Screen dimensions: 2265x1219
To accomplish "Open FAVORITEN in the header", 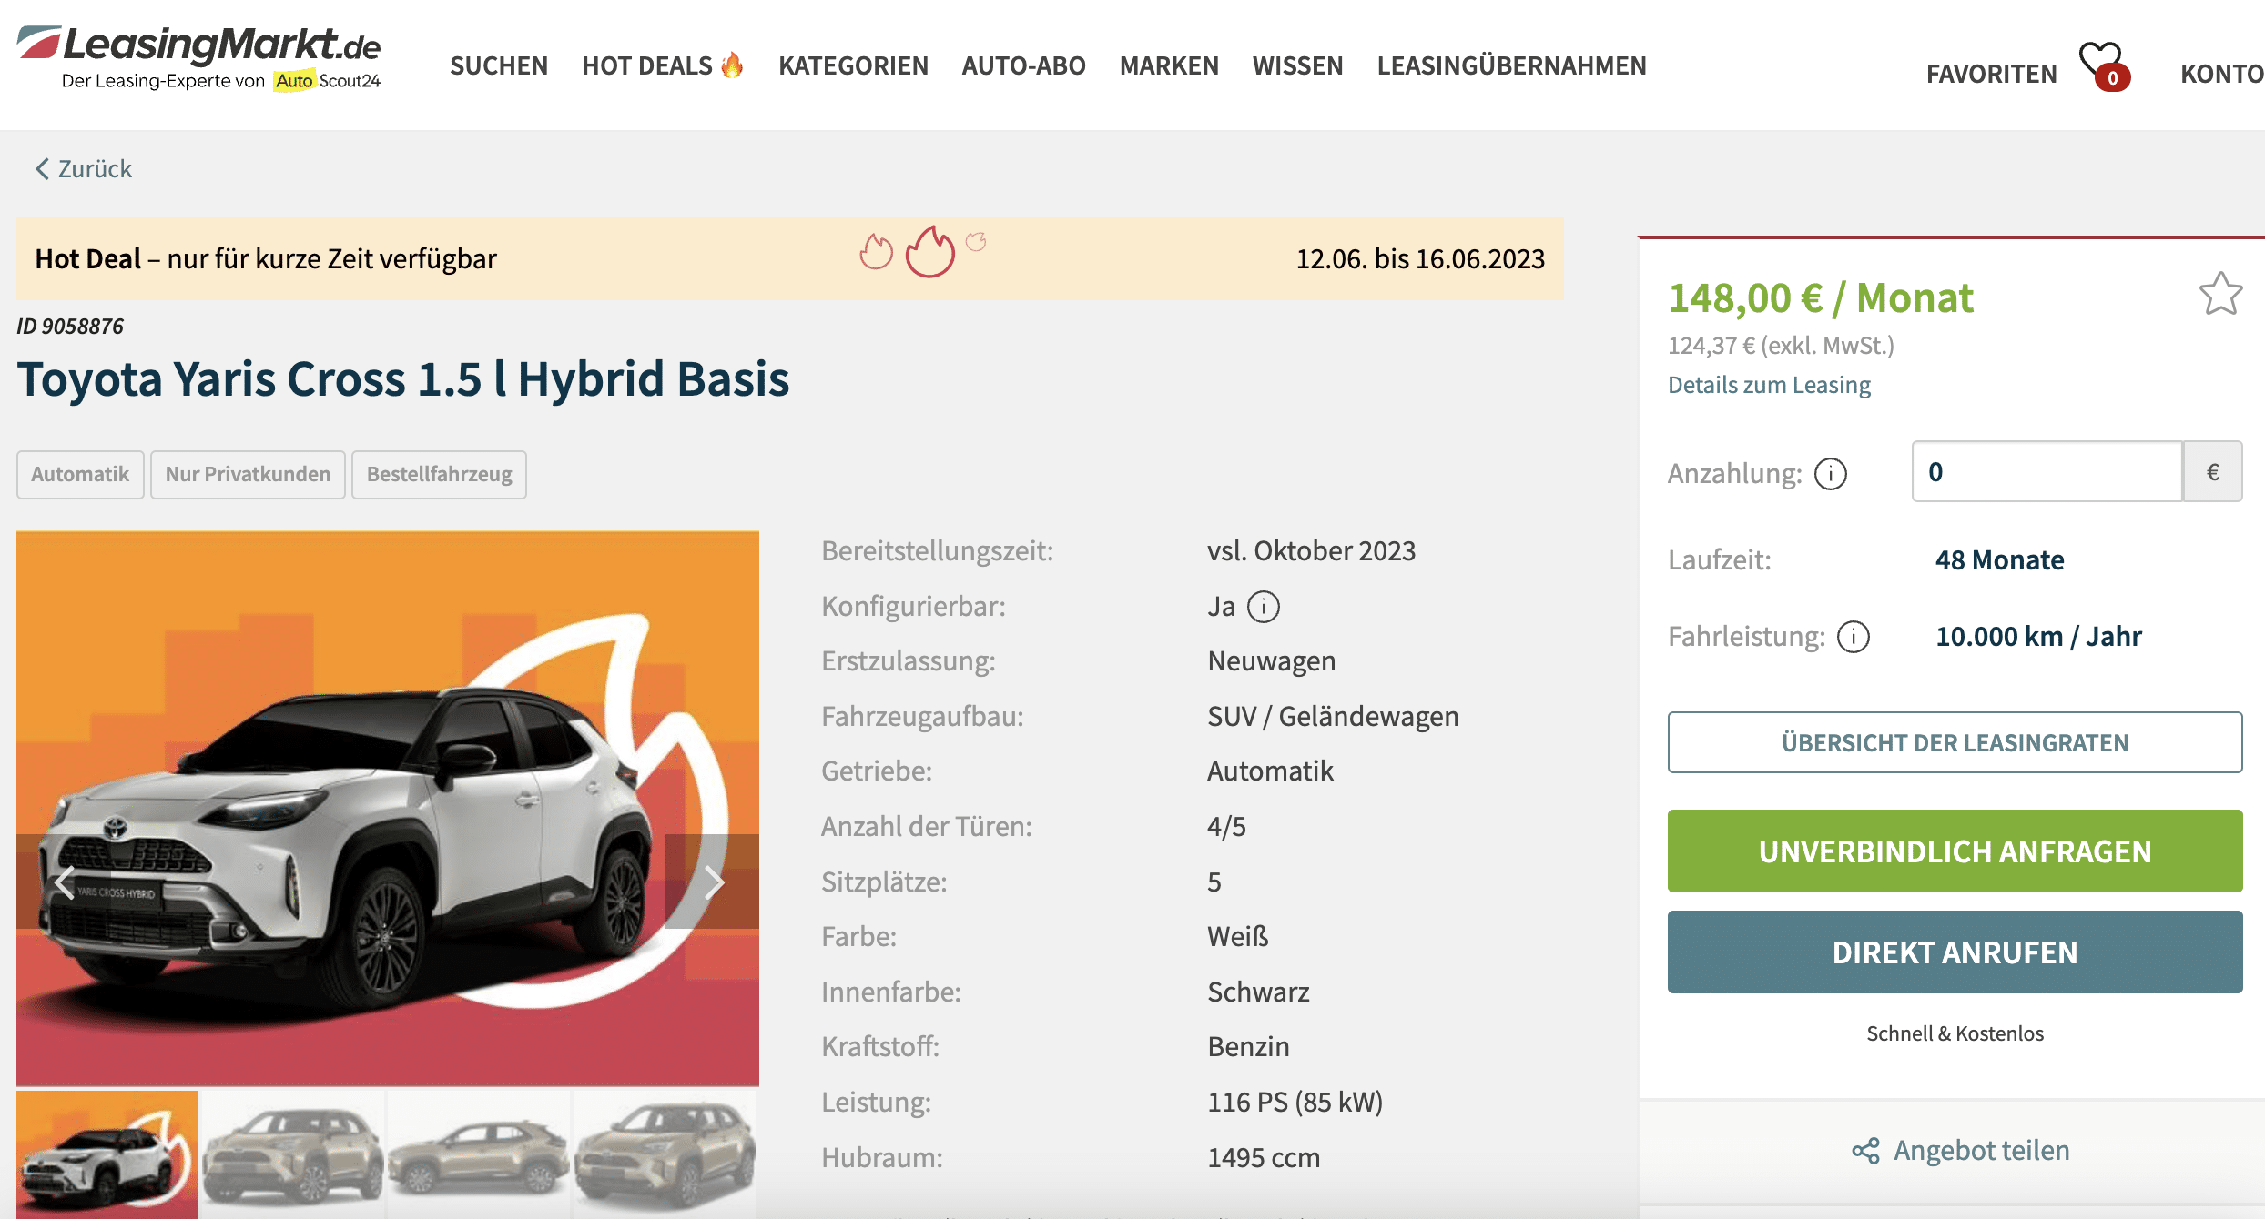I will (x=1991, y=74).
